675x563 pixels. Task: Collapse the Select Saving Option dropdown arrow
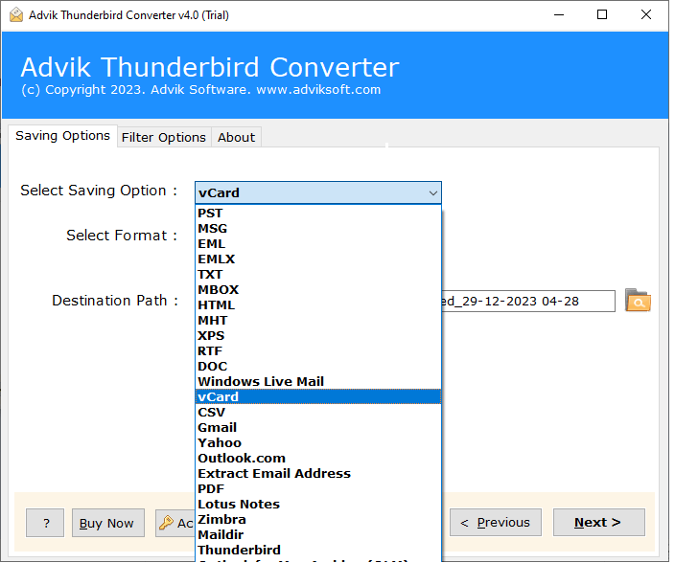tap(433, 193)
